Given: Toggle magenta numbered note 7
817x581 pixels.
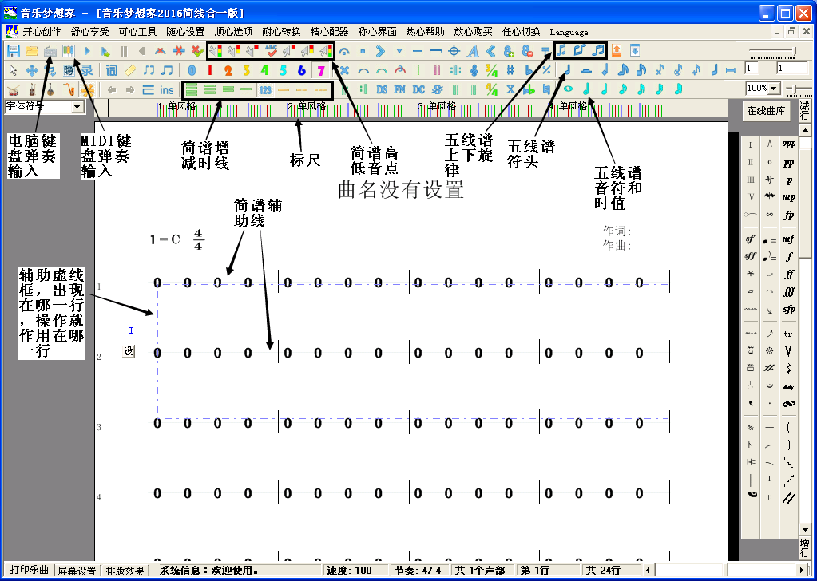Looking at the screenshot, I should click(320, 69).
